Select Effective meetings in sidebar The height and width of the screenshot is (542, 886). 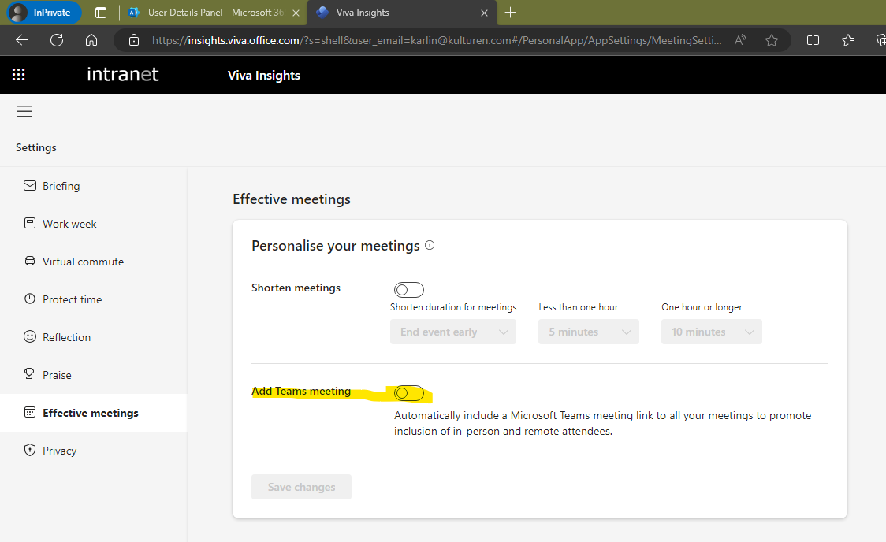[x=94, y=413]
